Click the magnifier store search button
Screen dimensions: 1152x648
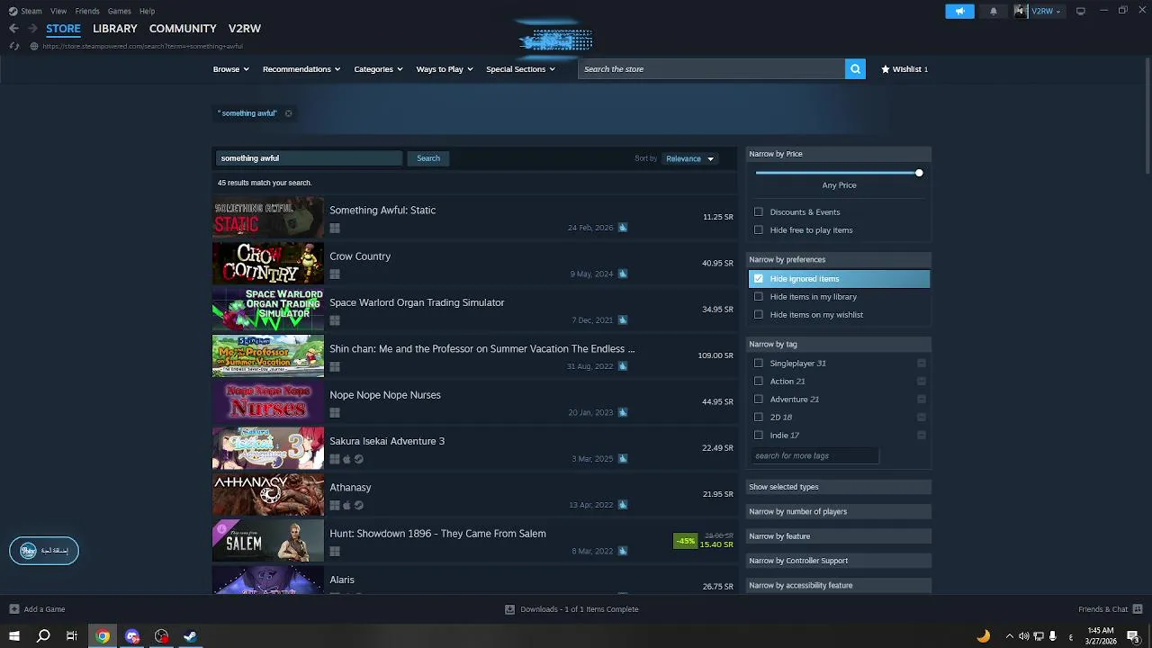855,69
